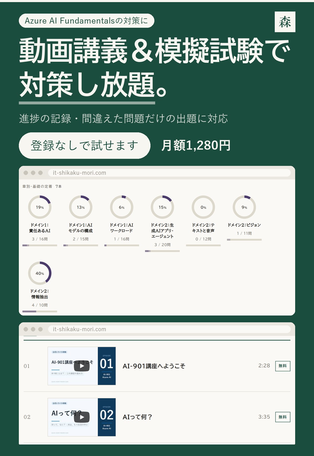Open the 19% progress ring for 責任あるAI

[x=40, y=207]
